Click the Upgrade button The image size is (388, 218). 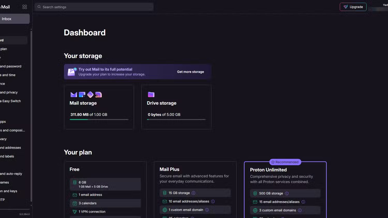[x=353, y=7]
